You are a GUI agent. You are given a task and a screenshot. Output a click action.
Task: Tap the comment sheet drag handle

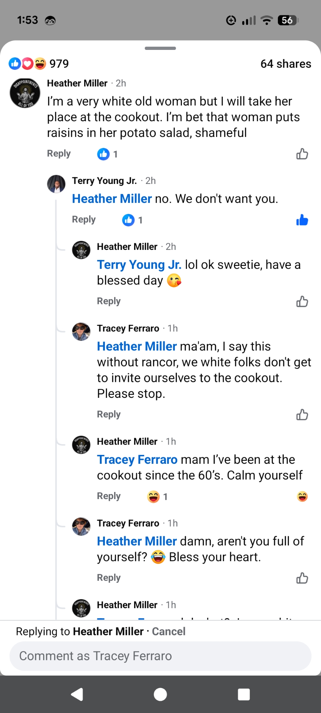(x=160, y=48)
